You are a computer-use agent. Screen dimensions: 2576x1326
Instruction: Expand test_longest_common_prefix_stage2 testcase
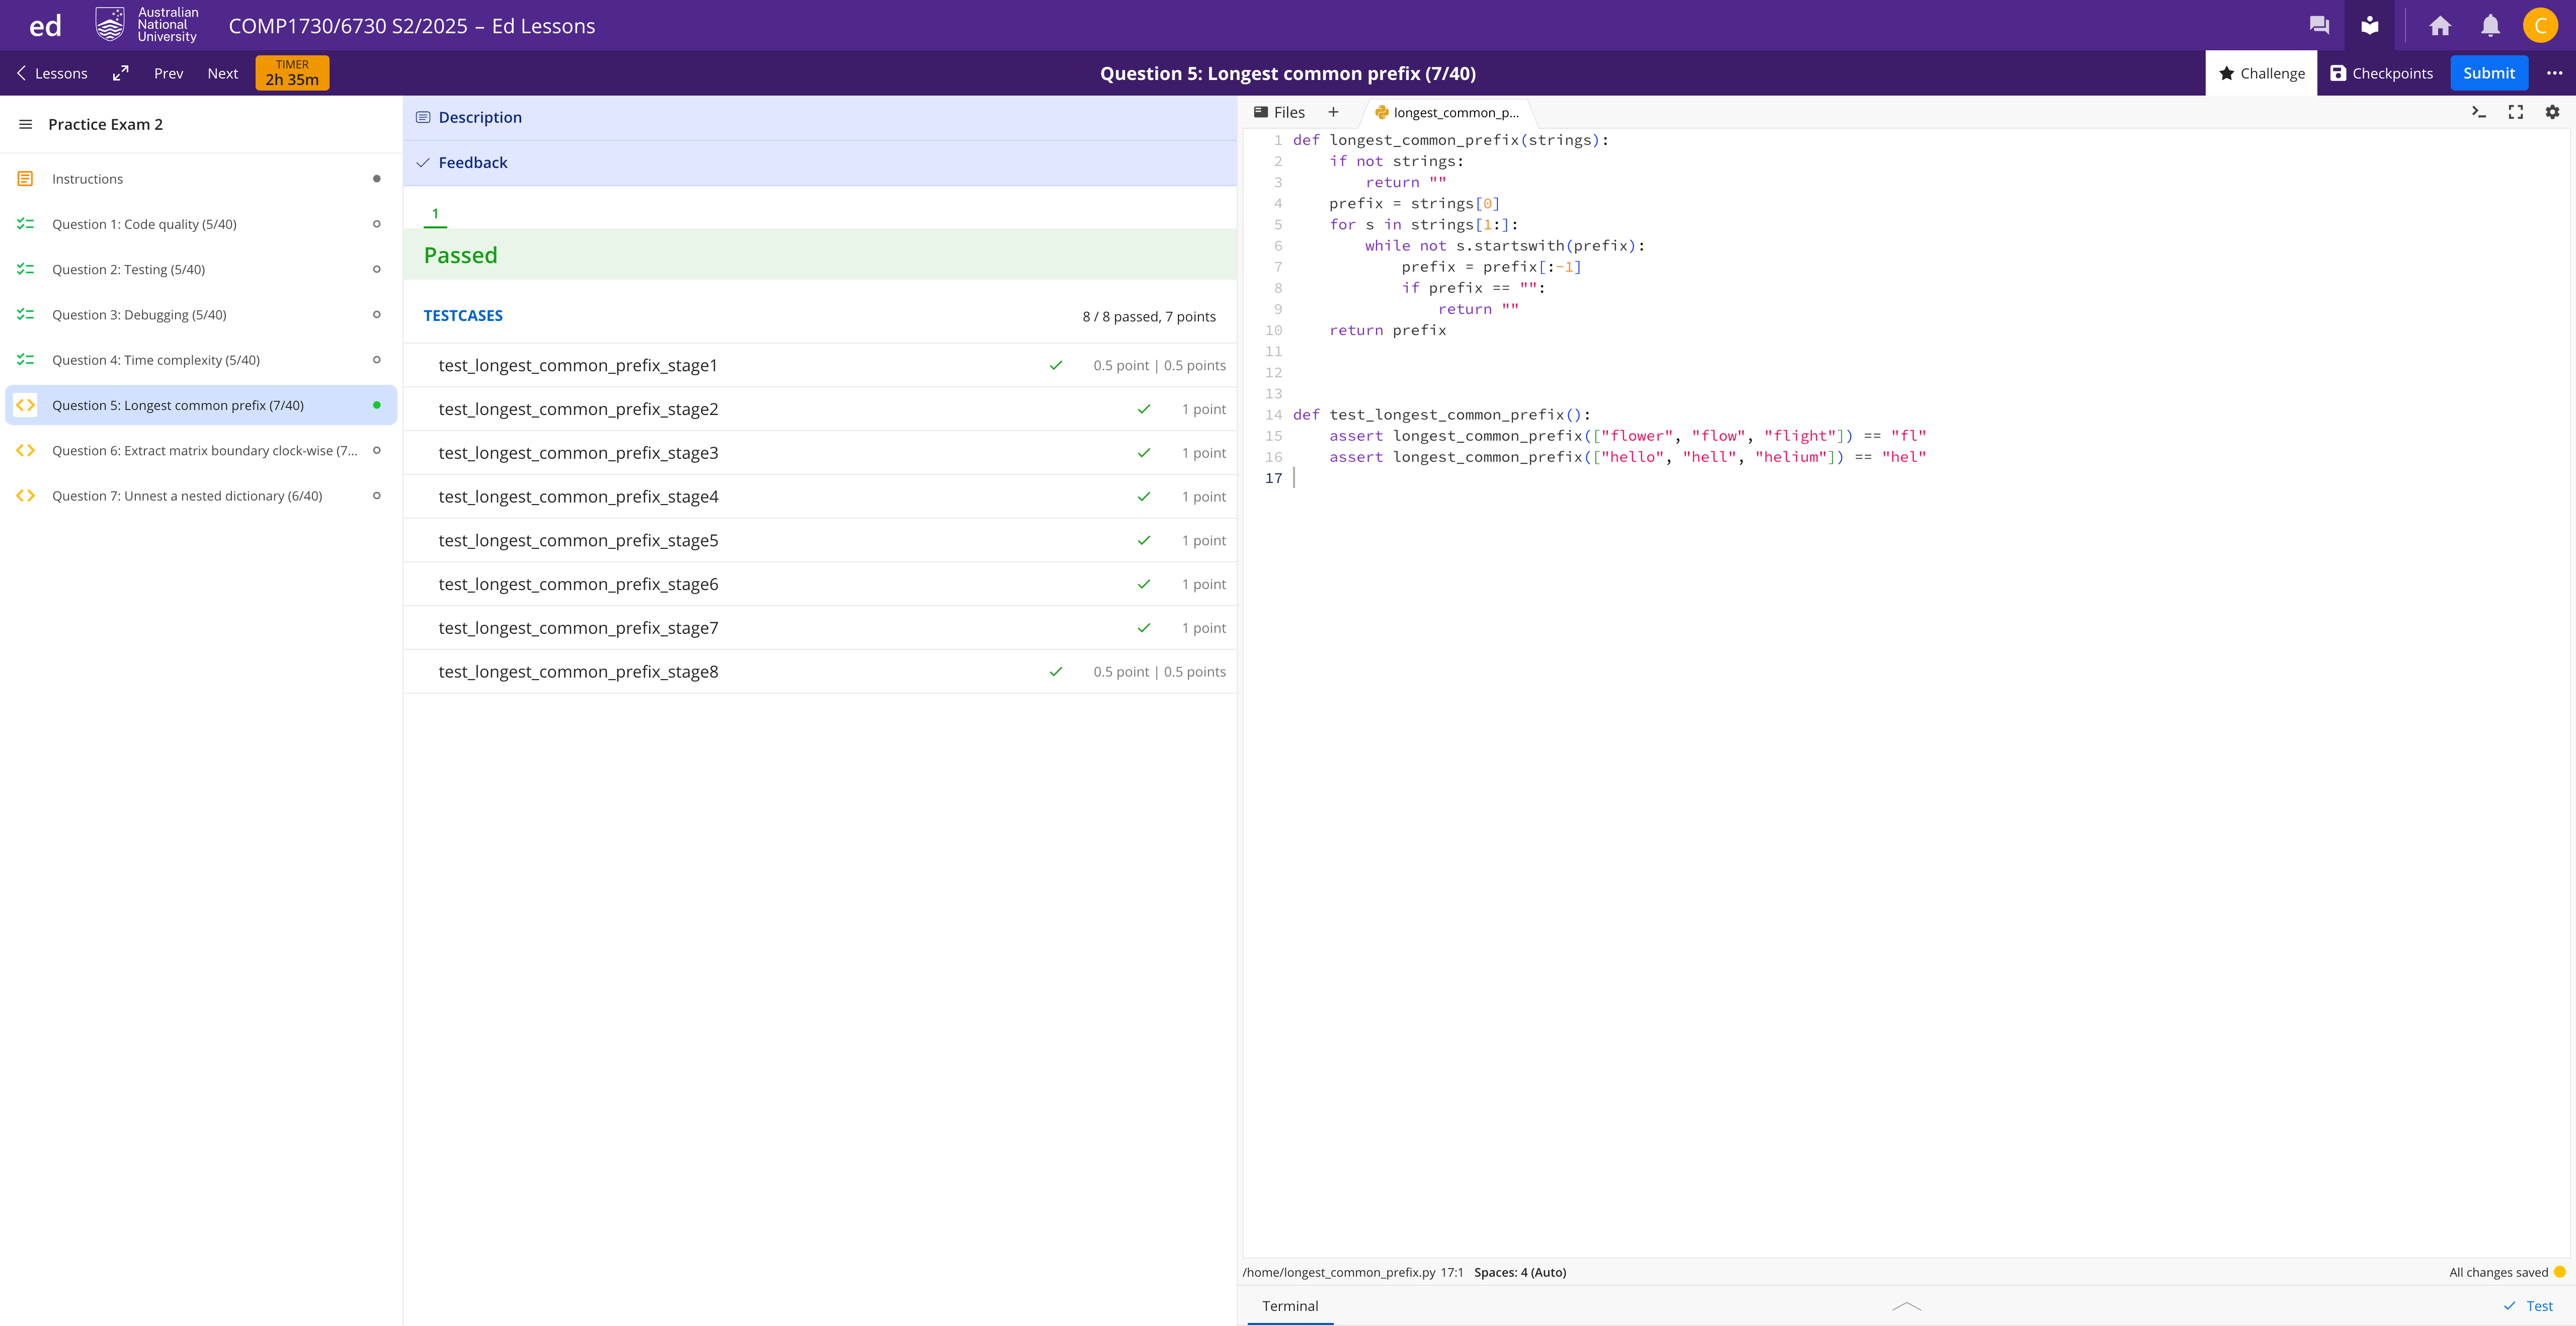tap(820, 409)
